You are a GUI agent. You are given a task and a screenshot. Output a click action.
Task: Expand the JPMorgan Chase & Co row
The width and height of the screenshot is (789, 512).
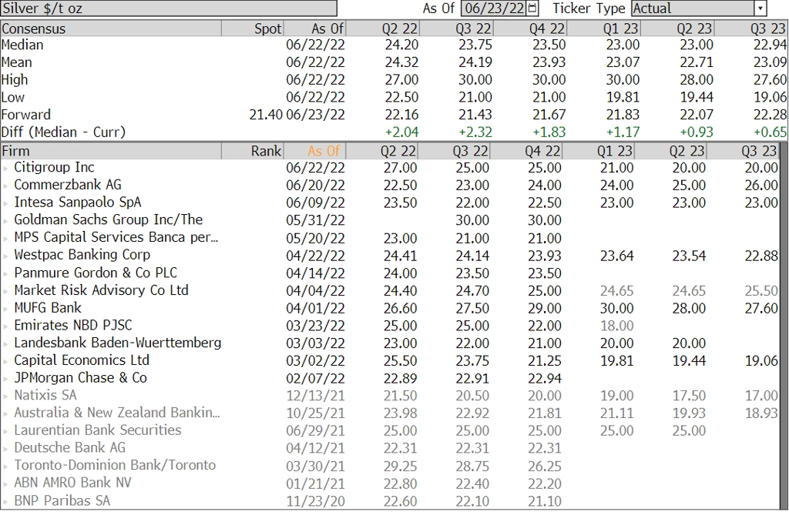click(5, 378)
